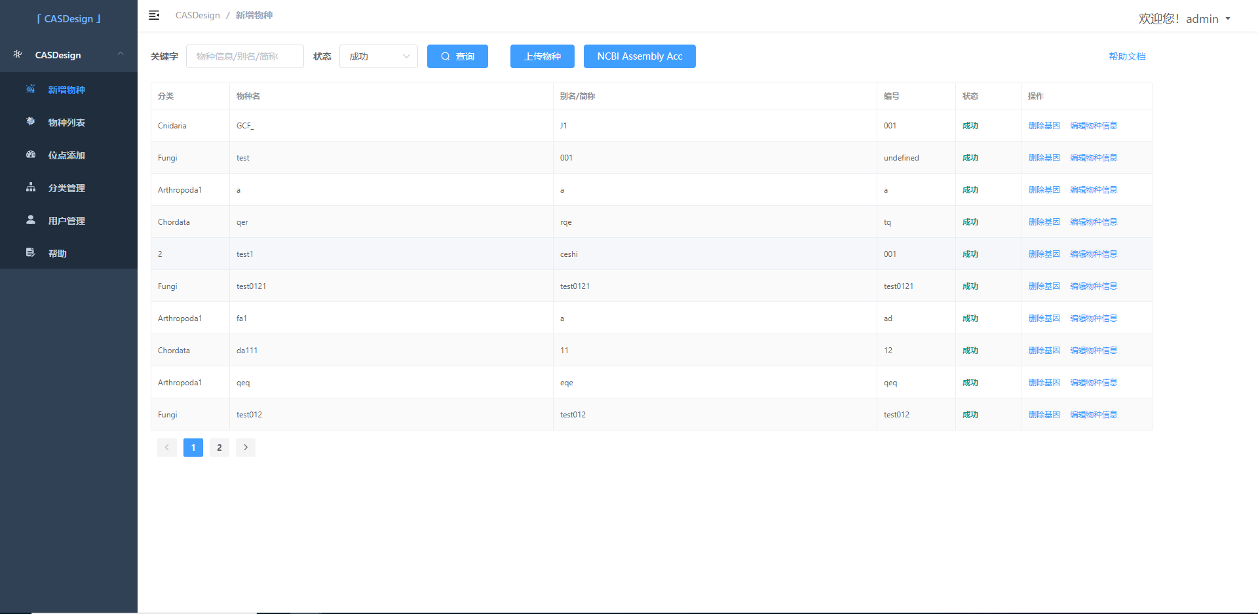The image size is (1258, 614).
Task: Go to page 2 of the table
Action: 219,448
